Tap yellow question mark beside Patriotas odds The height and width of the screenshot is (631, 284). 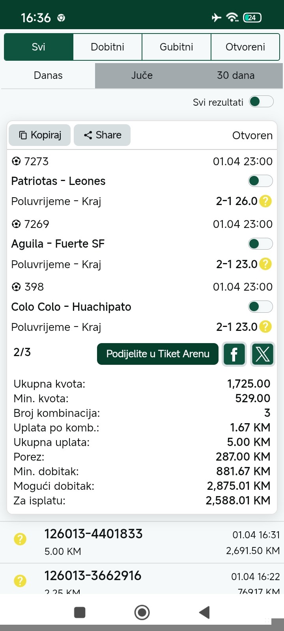point(265,201)
